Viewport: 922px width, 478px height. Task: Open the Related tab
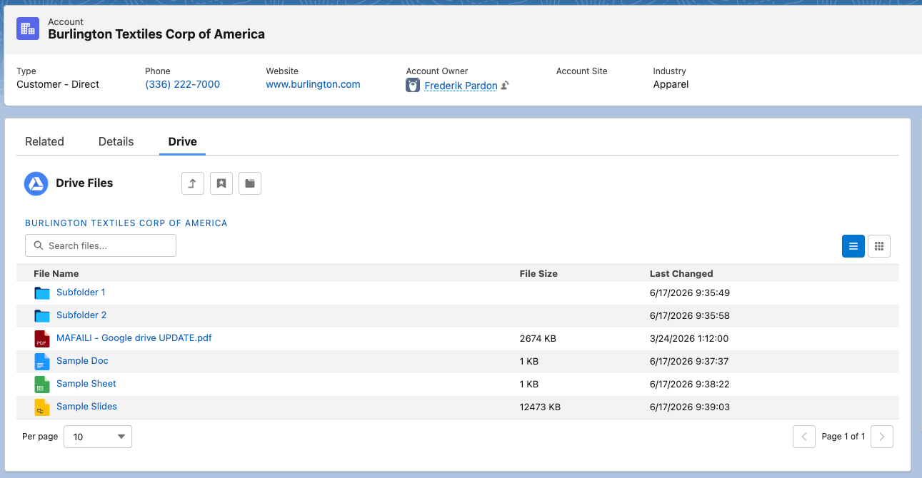point(44,141)
